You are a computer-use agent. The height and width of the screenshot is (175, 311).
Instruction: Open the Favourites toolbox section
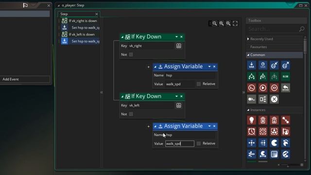click(x=275, y=47)
